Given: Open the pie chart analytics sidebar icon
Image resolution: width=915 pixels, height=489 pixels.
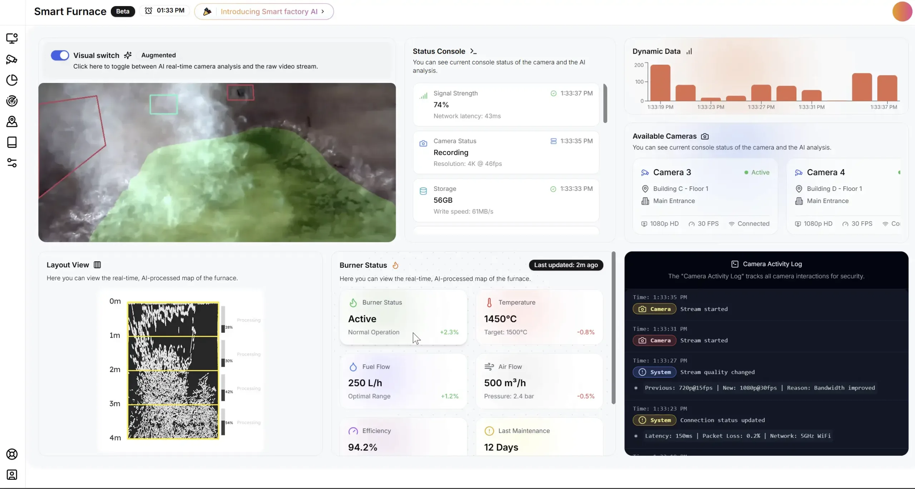Looking at the screenshot, I should click(12, 80).
